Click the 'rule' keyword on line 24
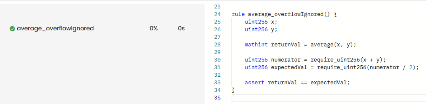 coord(238,14)
